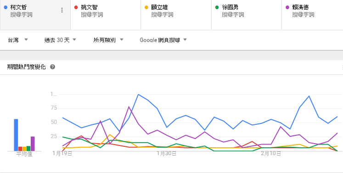This screenshot has height=173, width=343.
Task: Click the 1月30日 date label on chart
Action: click(167, 154)
